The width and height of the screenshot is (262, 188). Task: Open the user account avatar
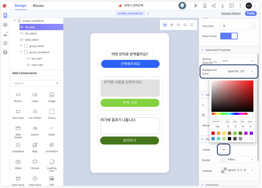(249, 6)
